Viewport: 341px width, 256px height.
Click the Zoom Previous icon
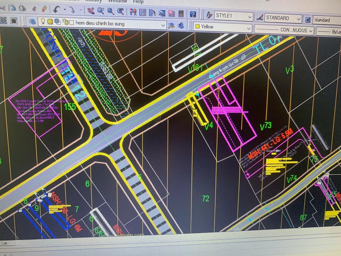120,12
